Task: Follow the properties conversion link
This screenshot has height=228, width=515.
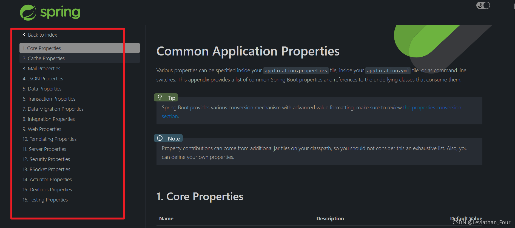Action: tap(432, 107)
